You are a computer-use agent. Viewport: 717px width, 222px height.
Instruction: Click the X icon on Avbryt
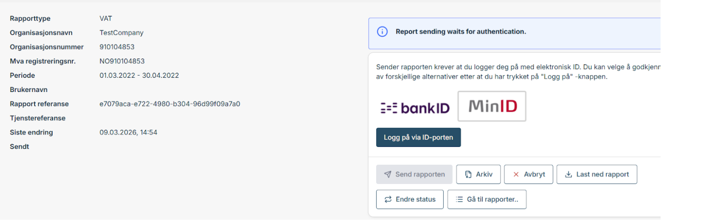516,174
